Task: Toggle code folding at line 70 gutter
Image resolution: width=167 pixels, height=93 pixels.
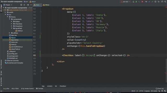Action: [x=41, y=61]
